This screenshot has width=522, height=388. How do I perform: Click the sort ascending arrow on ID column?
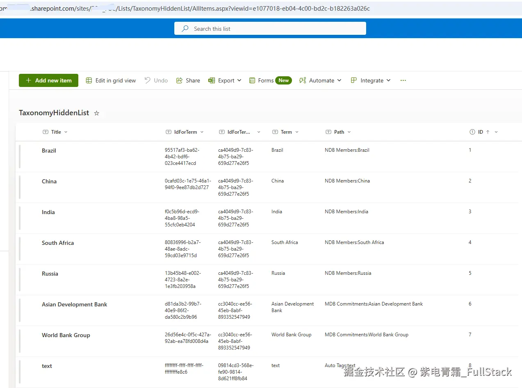(x=488, y=132)
